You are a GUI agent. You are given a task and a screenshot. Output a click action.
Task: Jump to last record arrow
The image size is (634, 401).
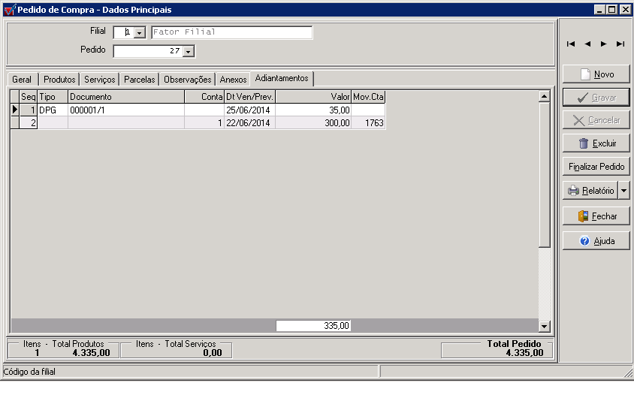(620, 44)
